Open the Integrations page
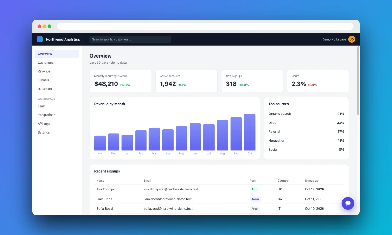 click(x=57, y=115)
